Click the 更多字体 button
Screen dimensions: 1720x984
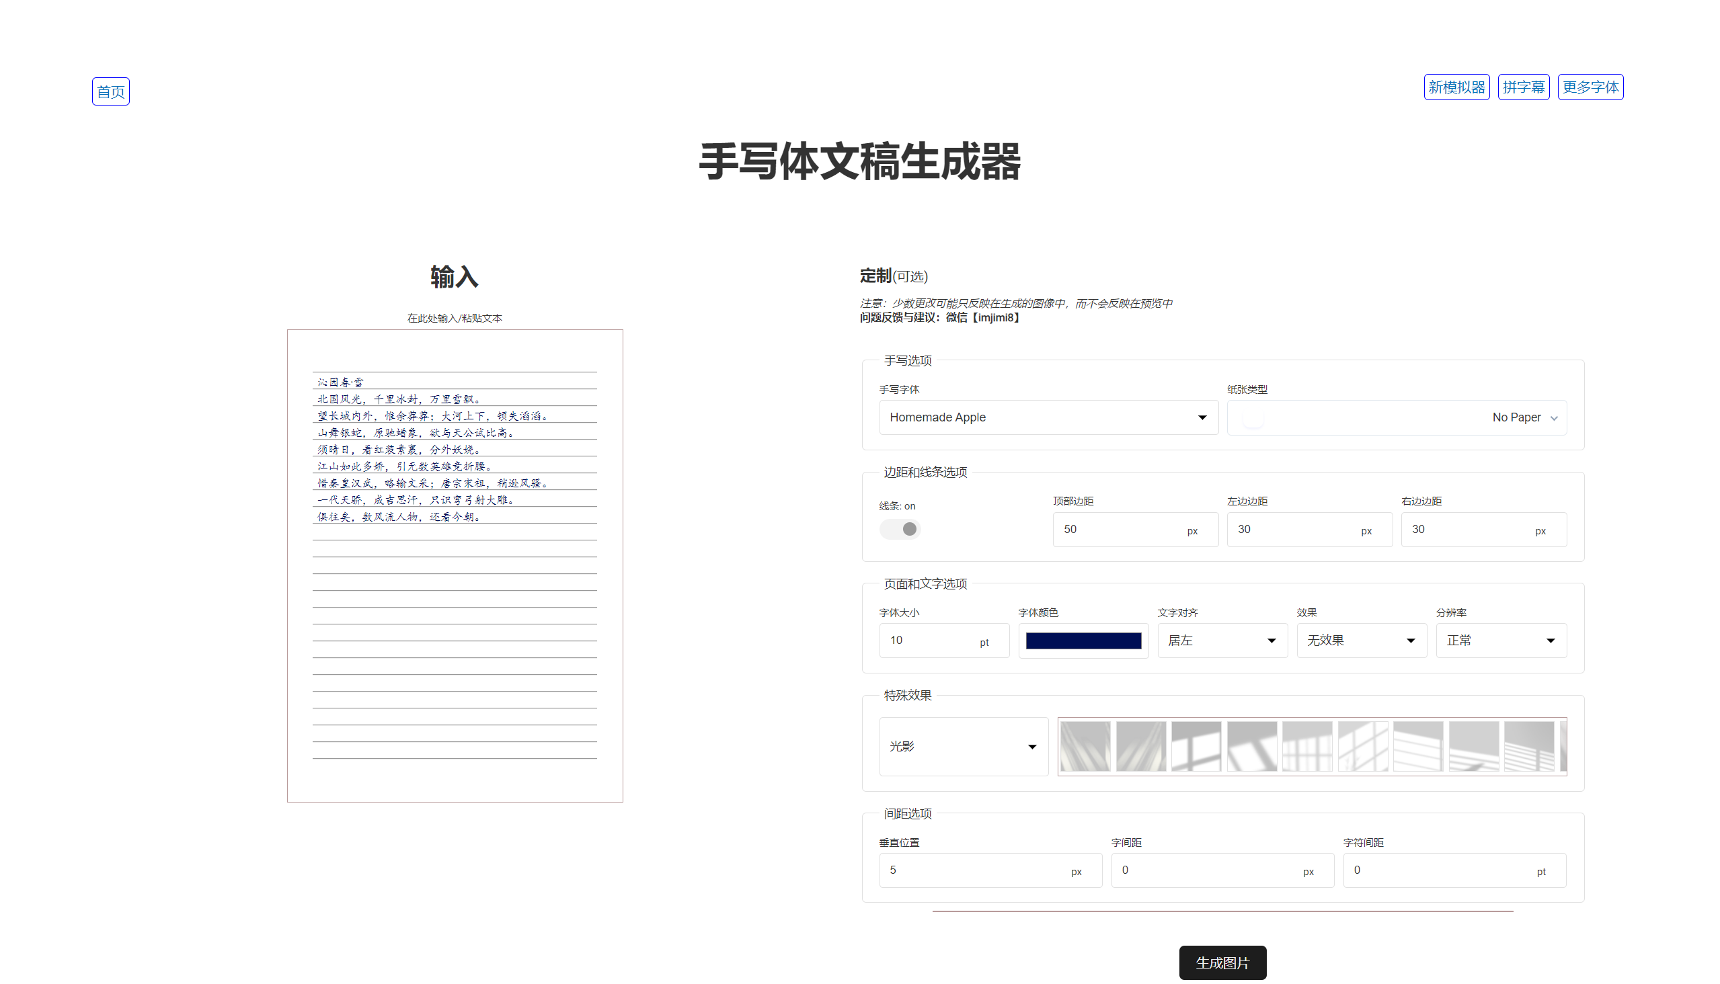1590,87
